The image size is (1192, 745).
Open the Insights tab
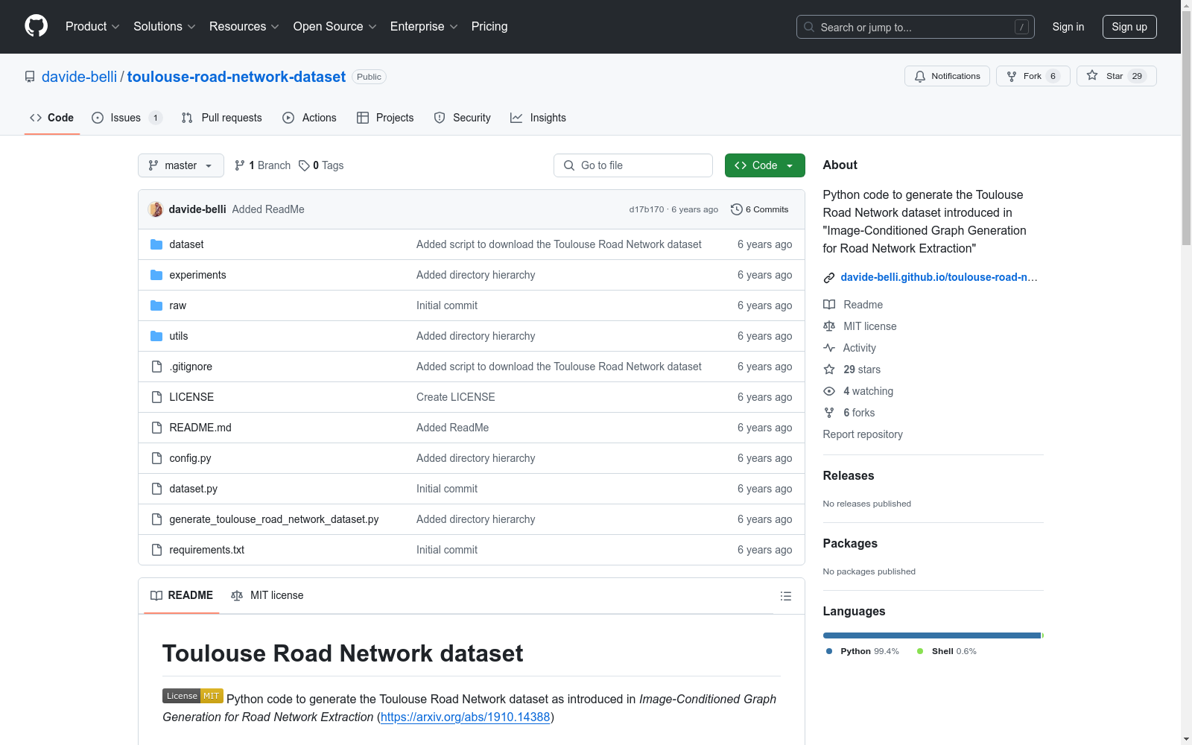pos(538,118)
